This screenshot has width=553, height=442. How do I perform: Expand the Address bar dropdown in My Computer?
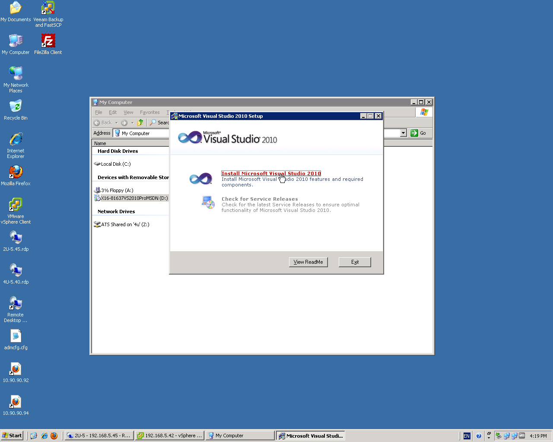tap(404, 133)
